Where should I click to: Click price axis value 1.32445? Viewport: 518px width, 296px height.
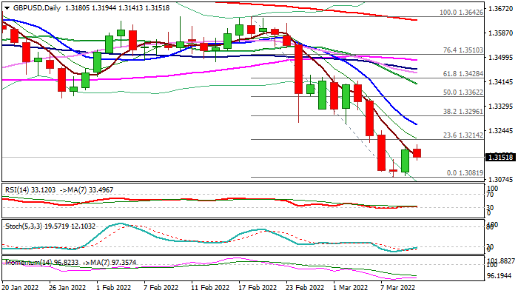pyautogui.click(x=501, y=131)
